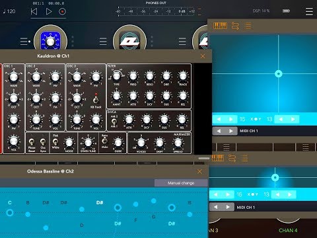The height and width of the screenshot is (238, 317).
Task: Click the OSC 2 WAVE knob
Action: [x=36, y=77]
